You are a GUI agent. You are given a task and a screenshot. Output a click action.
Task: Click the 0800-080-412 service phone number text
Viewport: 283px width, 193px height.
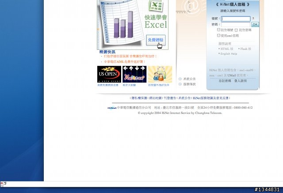coord(243,108)
